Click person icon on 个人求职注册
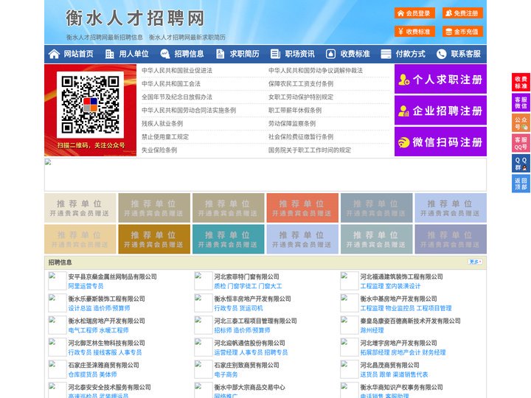531x398 pixels. [403, 80]
